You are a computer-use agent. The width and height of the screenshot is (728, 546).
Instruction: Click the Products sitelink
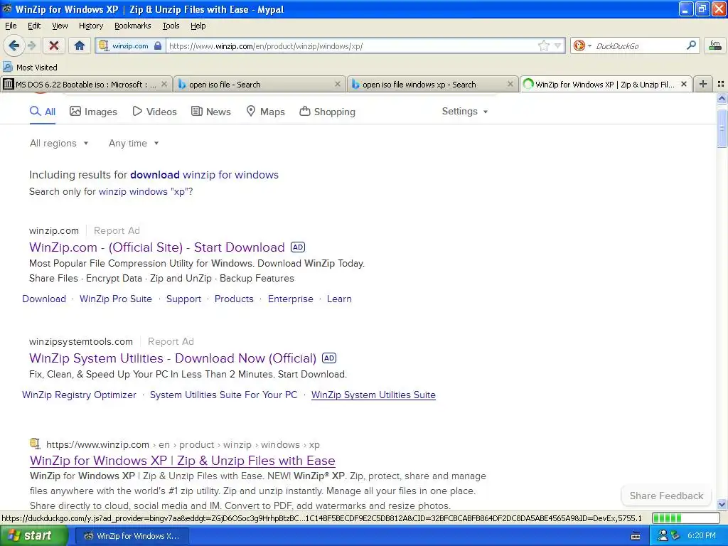(x=234, y=299)
